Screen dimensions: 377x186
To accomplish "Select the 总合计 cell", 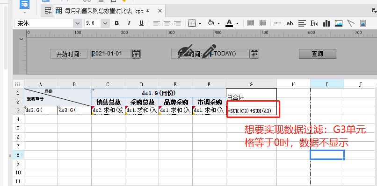I will pos(251,97).
